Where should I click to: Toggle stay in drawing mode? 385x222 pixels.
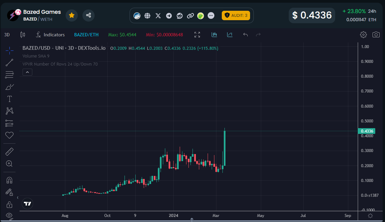(x=9, y=192)
